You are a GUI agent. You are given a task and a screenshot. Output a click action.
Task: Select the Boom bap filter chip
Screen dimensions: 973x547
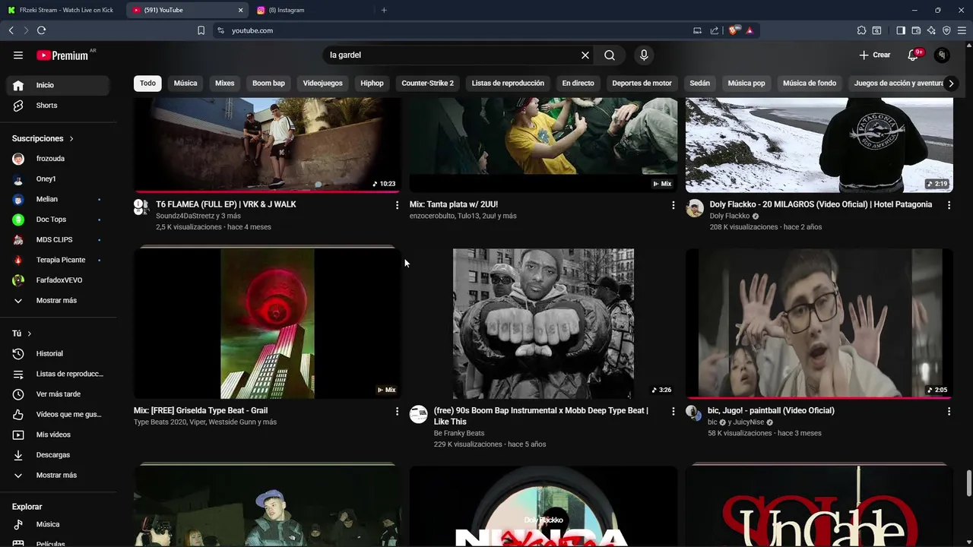click(x=268, y=84)
